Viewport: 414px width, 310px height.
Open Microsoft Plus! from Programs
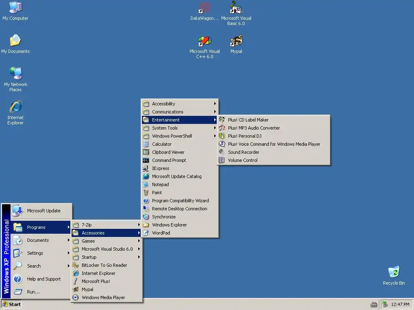click(107, 281)
